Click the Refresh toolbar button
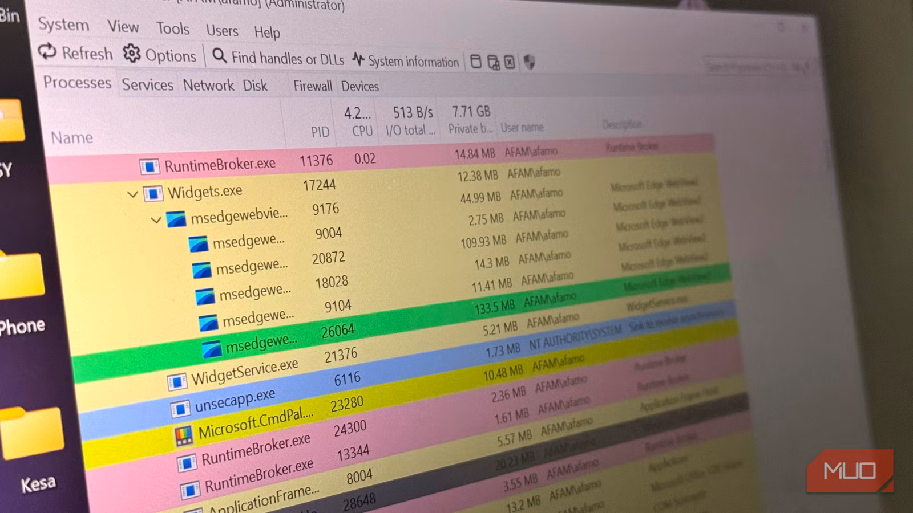The image size is (913, 513). [x=75, y=52]
